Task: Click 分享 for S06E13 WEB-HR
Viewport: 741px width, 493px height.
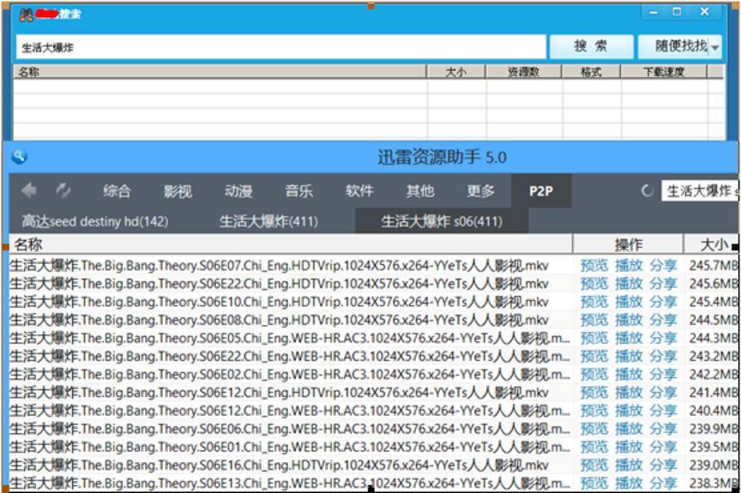Action: click(x=663, y=483)
